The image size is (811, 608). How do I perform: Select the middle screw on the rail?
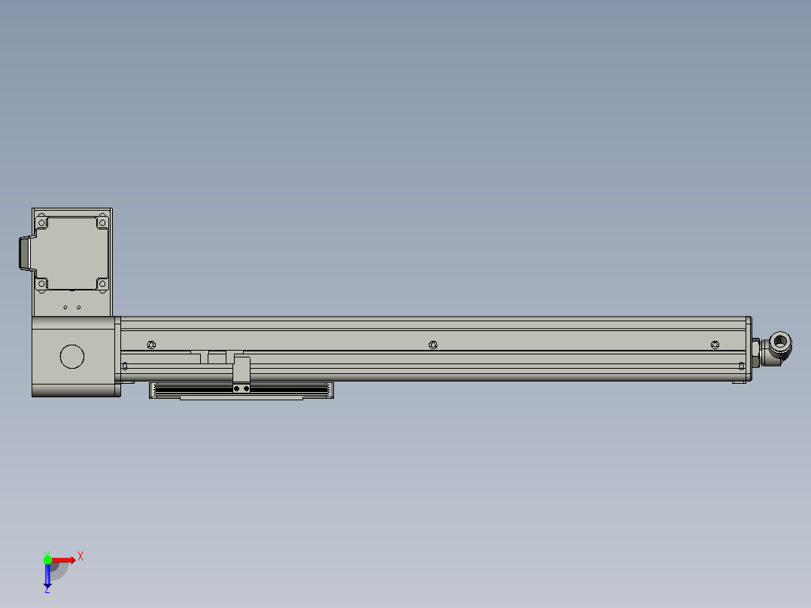pyautogui.click(x=433, y=345)
